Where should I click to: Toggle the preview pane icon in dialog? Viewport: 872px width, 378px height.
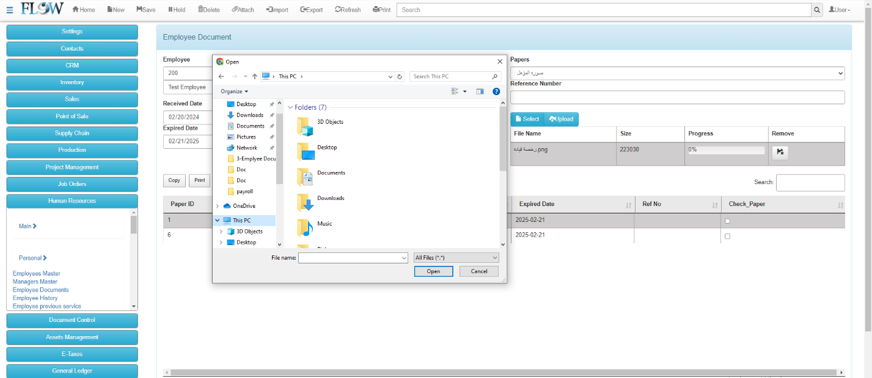tap(480, 91)
